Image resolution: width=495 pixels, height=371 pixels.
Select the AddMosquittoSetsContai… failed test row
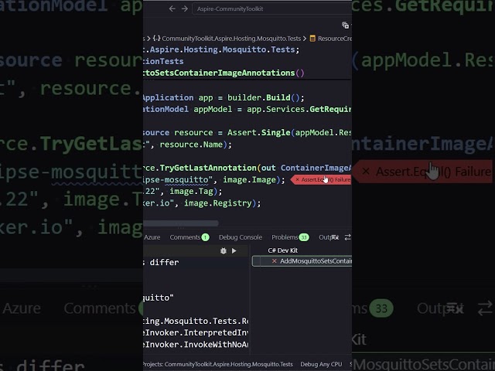pyautogui.click(x=302, y=261)
